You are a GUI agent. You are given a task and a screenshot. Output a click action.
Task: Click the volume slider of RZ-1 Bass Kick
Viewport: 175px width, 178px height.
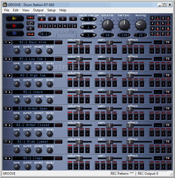coord(79,42)
